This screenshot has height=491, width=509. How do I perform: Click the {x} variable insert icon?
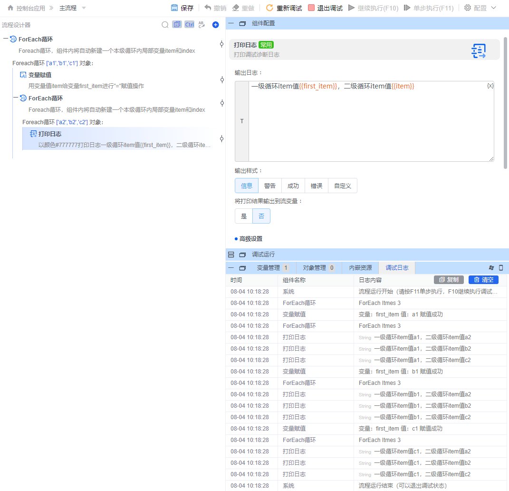coord(490,86)
